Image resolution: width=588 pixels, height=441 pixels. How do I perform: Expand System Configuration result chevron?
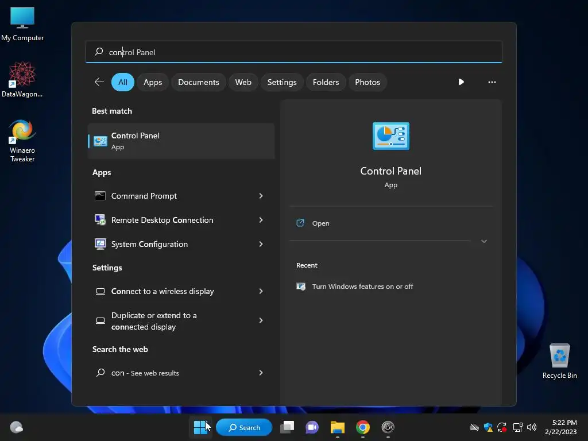coord(261,244)
